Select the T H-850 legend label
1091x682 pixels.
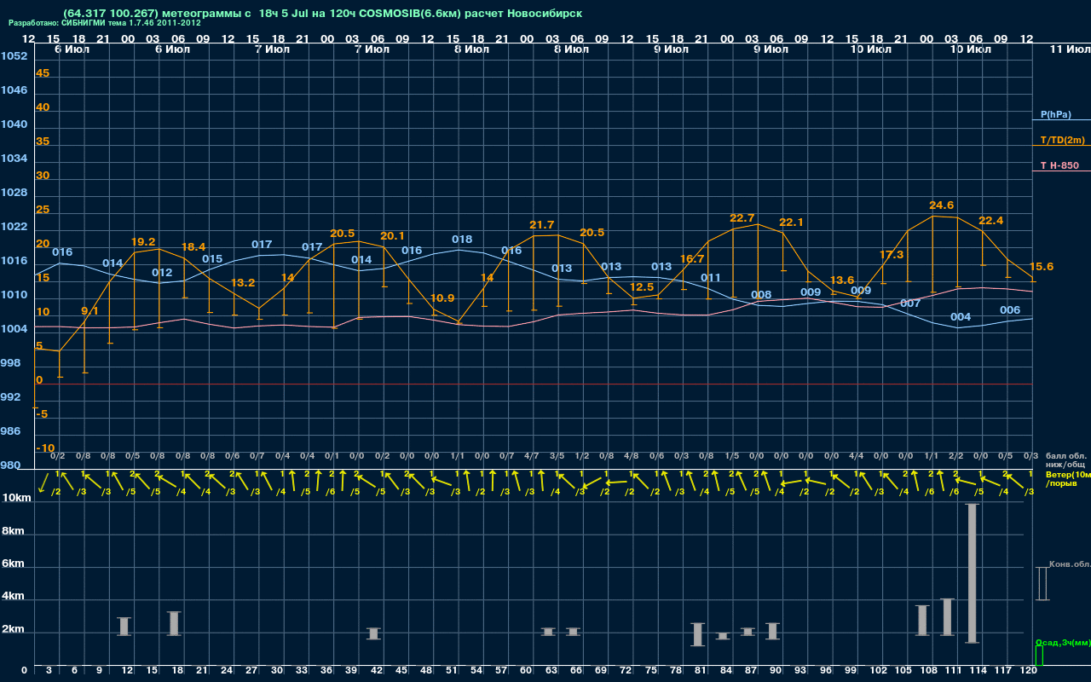1059,165
